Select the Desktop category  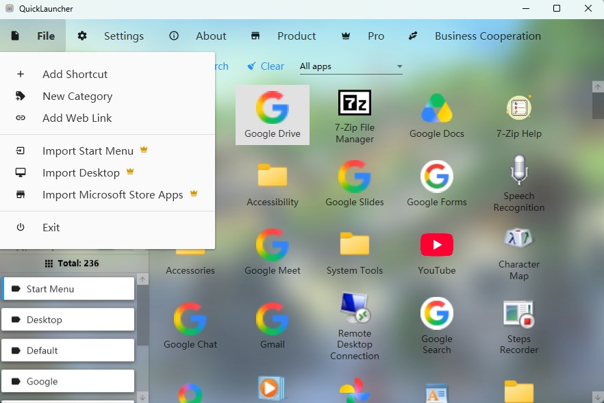click(x=68, y=320)
